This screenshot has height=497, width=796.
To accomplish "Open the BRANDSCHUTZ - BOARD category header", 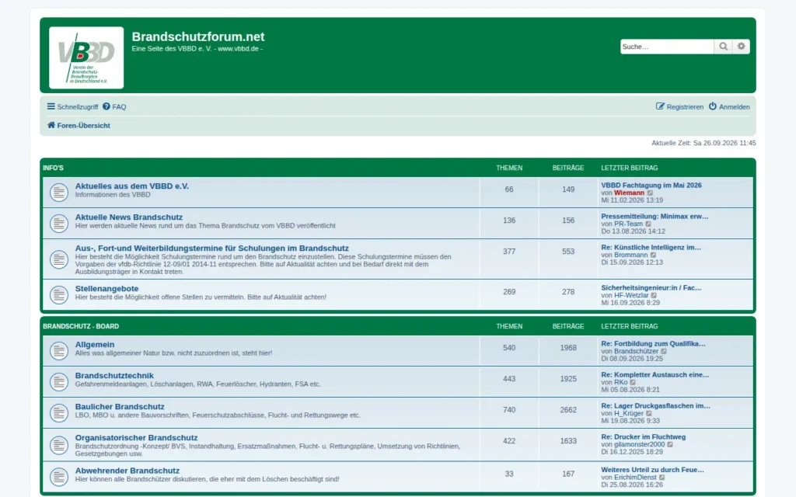I will (81, 327).
